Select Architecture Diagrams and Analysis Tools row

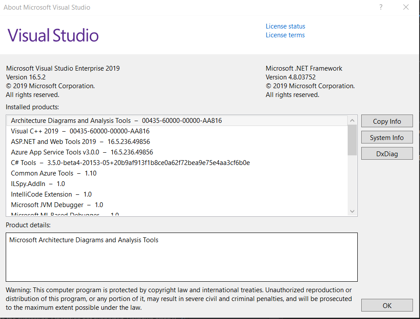(x=177, y=121)
